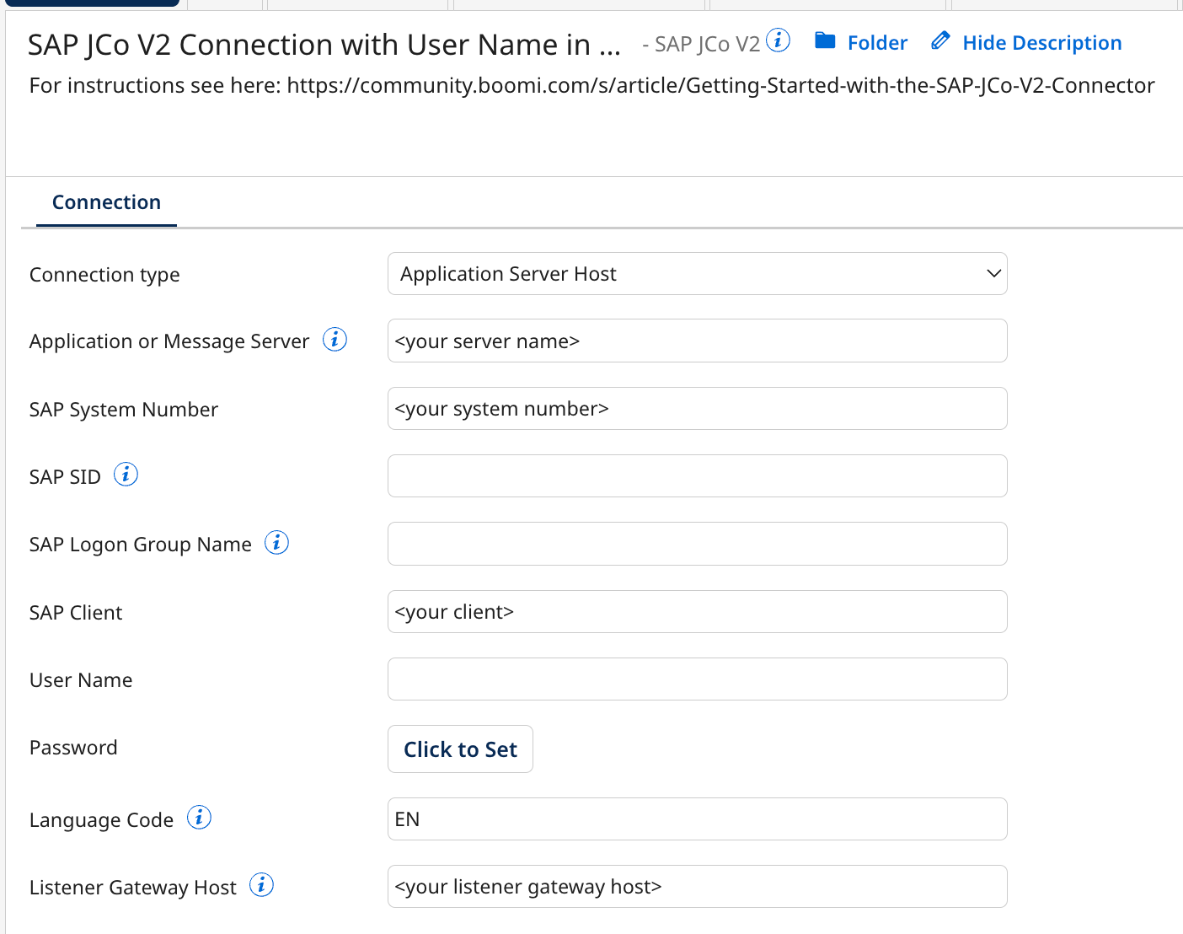Click the pencil icon next to Hide Description
1183x934 pixels.
(x=939, y=40)
